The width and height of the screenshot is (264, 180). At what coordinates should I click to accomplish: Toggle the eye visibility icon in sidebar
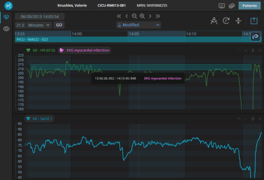click(x=6, y=29)
